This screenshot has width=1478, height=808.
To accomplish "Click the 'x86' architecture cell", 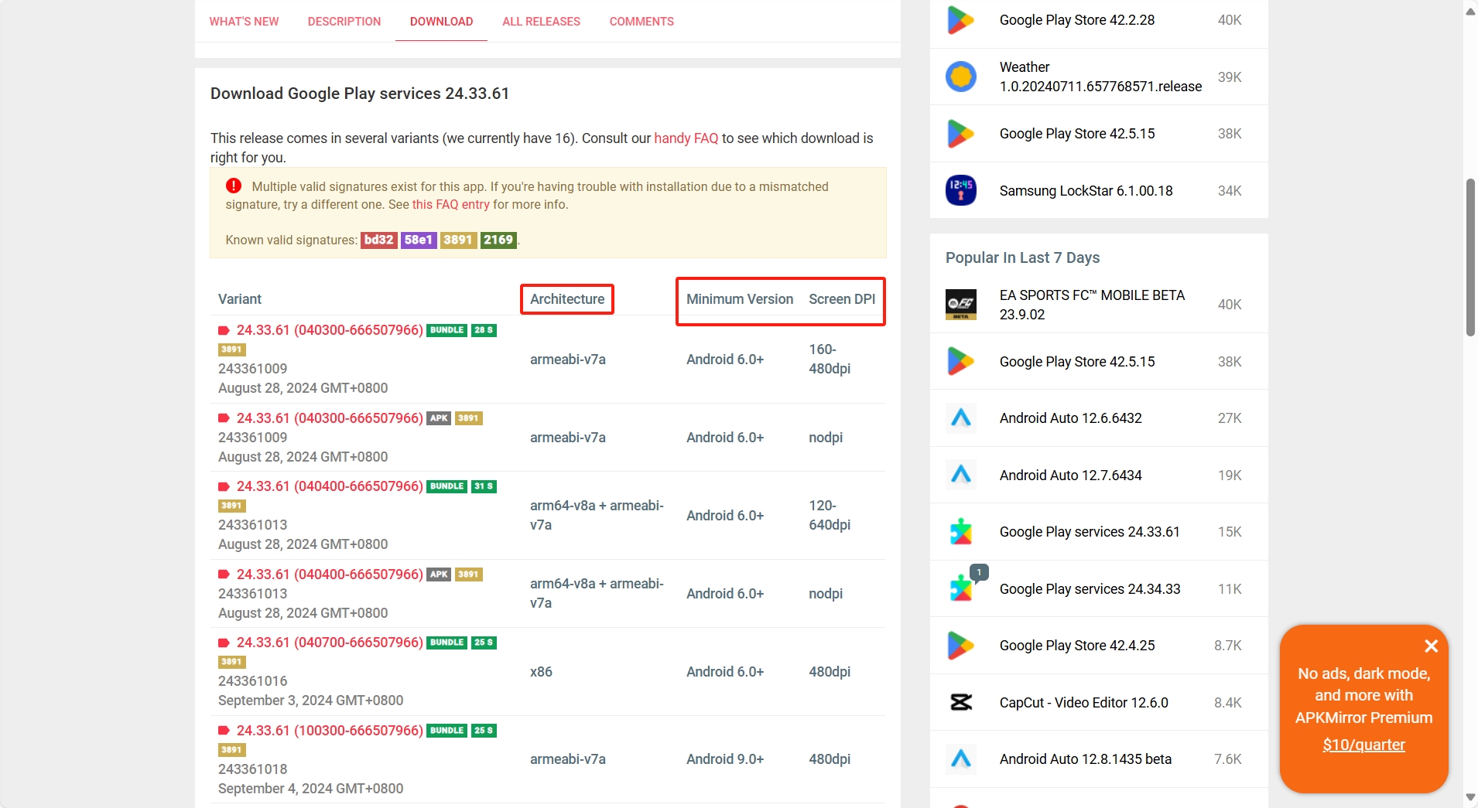I will coord(541,672).
